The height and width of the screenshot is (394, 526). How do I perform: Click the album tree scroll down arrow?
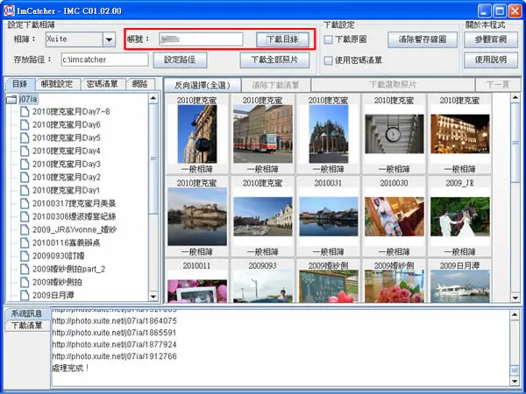pyautogui.click(x=153, y=296)
